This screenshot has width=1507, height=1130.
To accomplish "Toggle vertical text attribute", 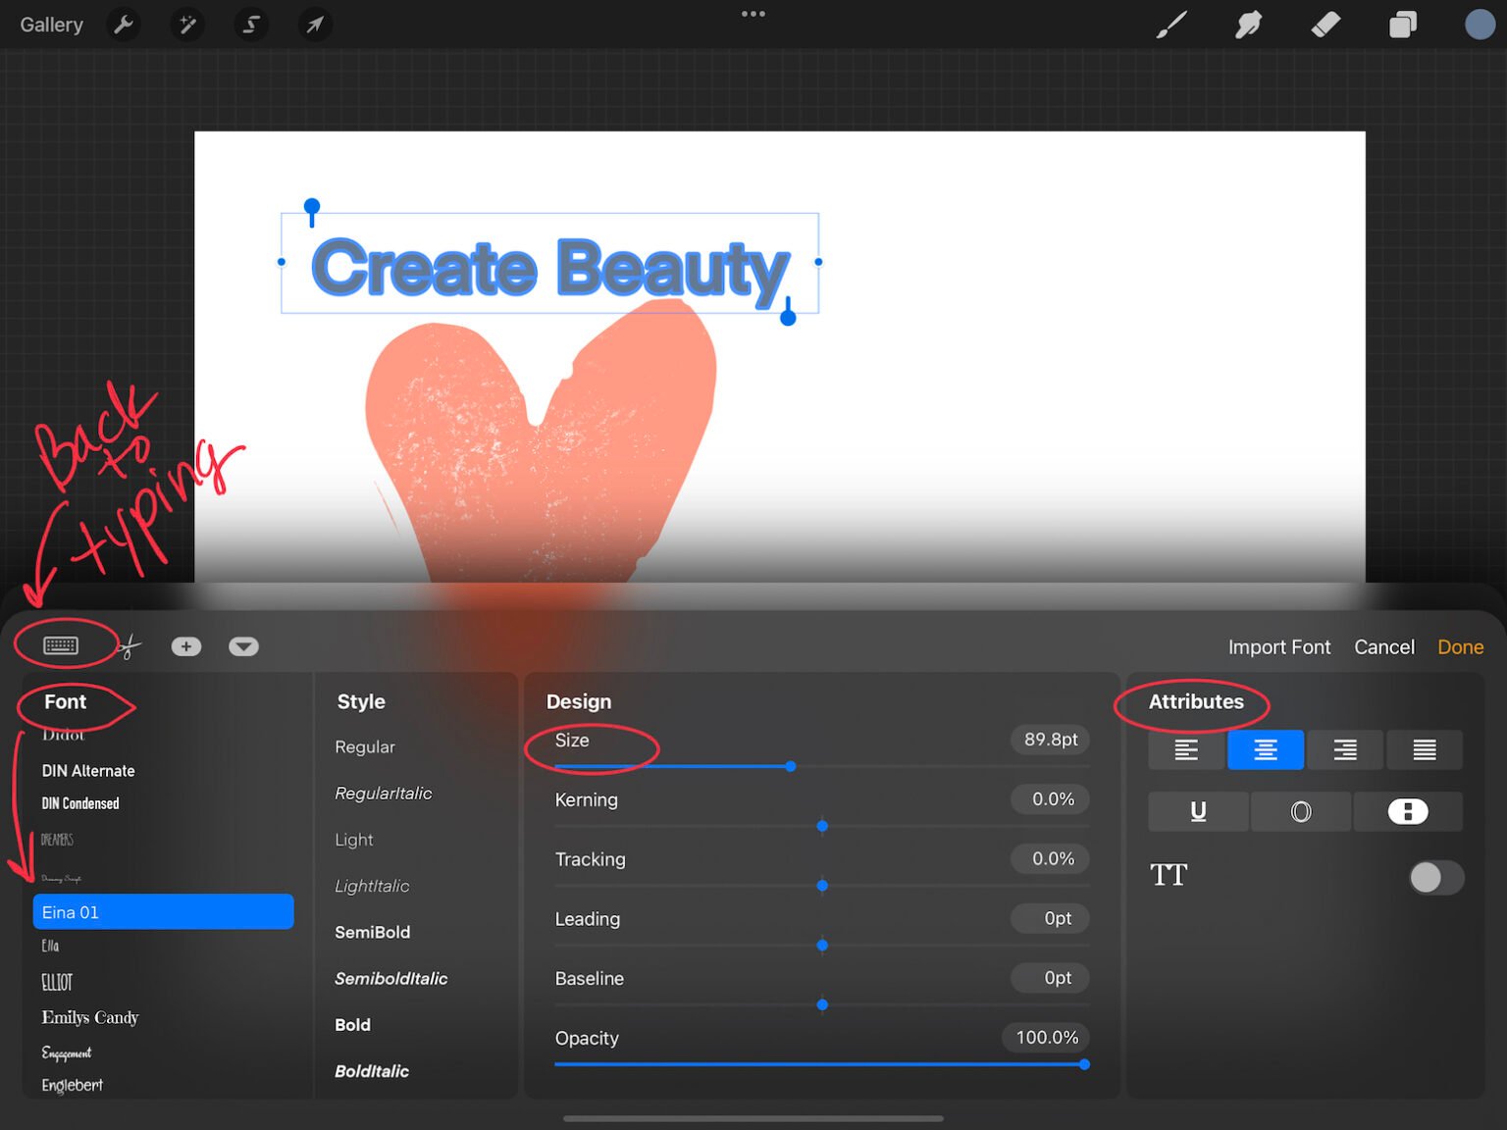I will click(1408, 811).
